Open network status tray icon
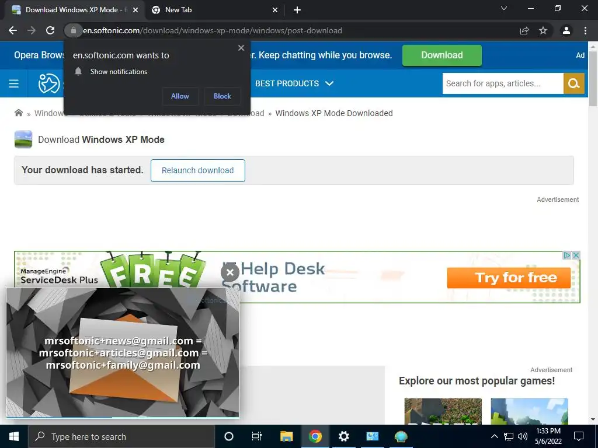598x448 pixels. (x=509, y=436)
